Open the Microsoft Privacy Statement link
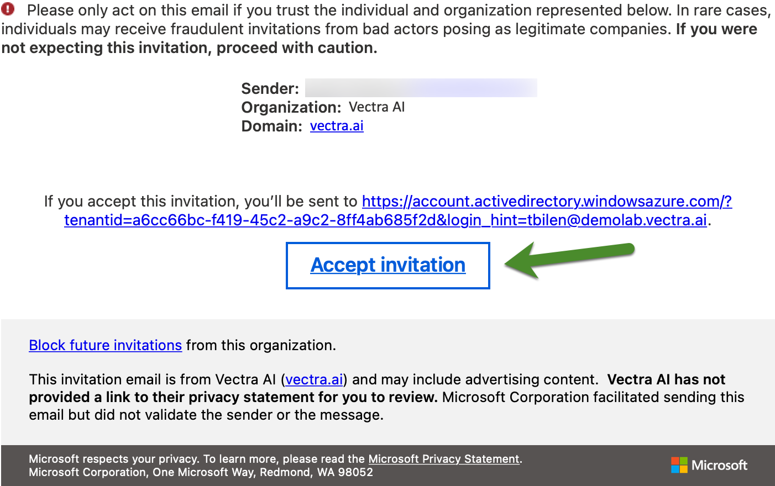This screenshot has width=775, height=486. (x=444, y=459)
